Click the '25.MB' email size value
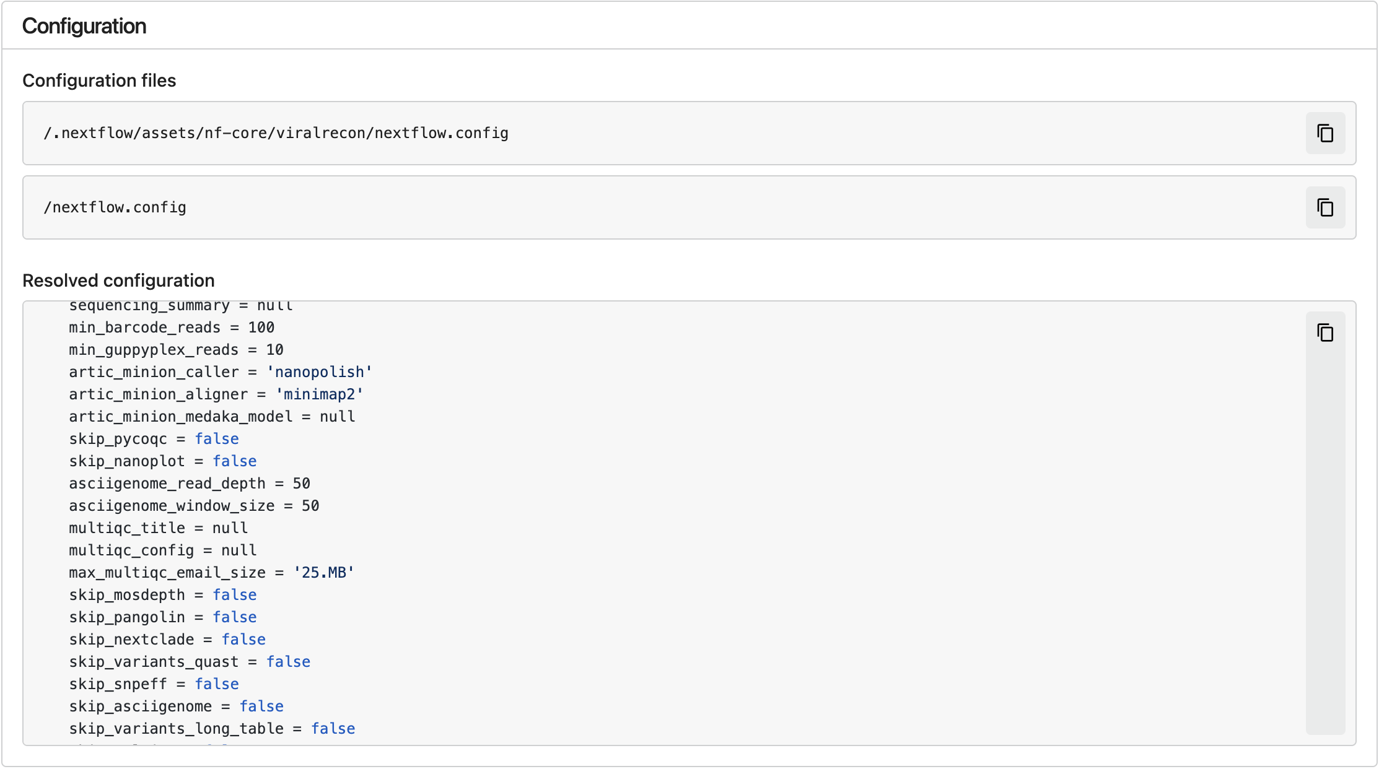 323,573
